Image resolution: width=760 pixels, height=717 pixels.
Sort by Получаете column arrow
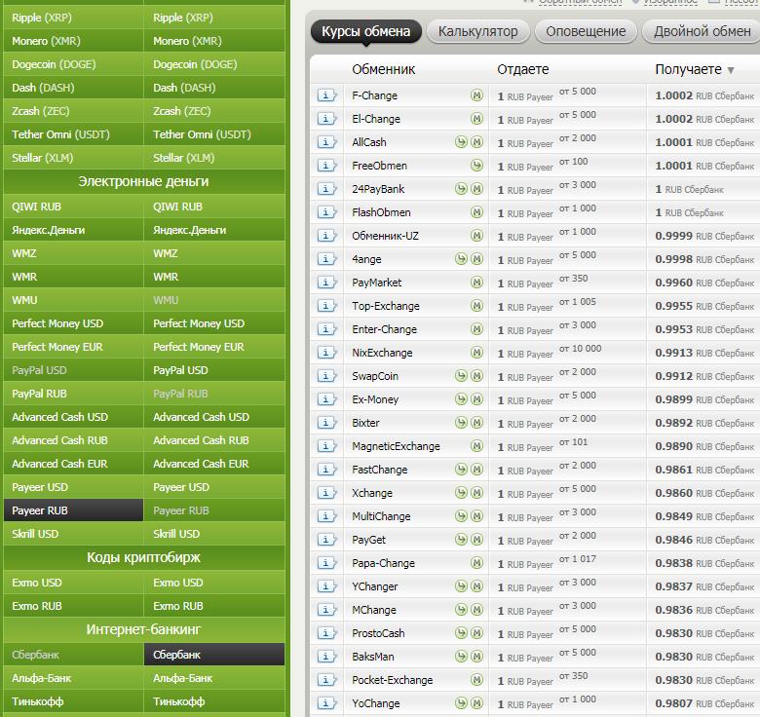(x=731, y=71)
